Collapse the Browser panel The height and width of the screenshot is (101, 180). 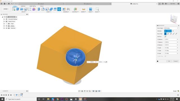(1, 14)
